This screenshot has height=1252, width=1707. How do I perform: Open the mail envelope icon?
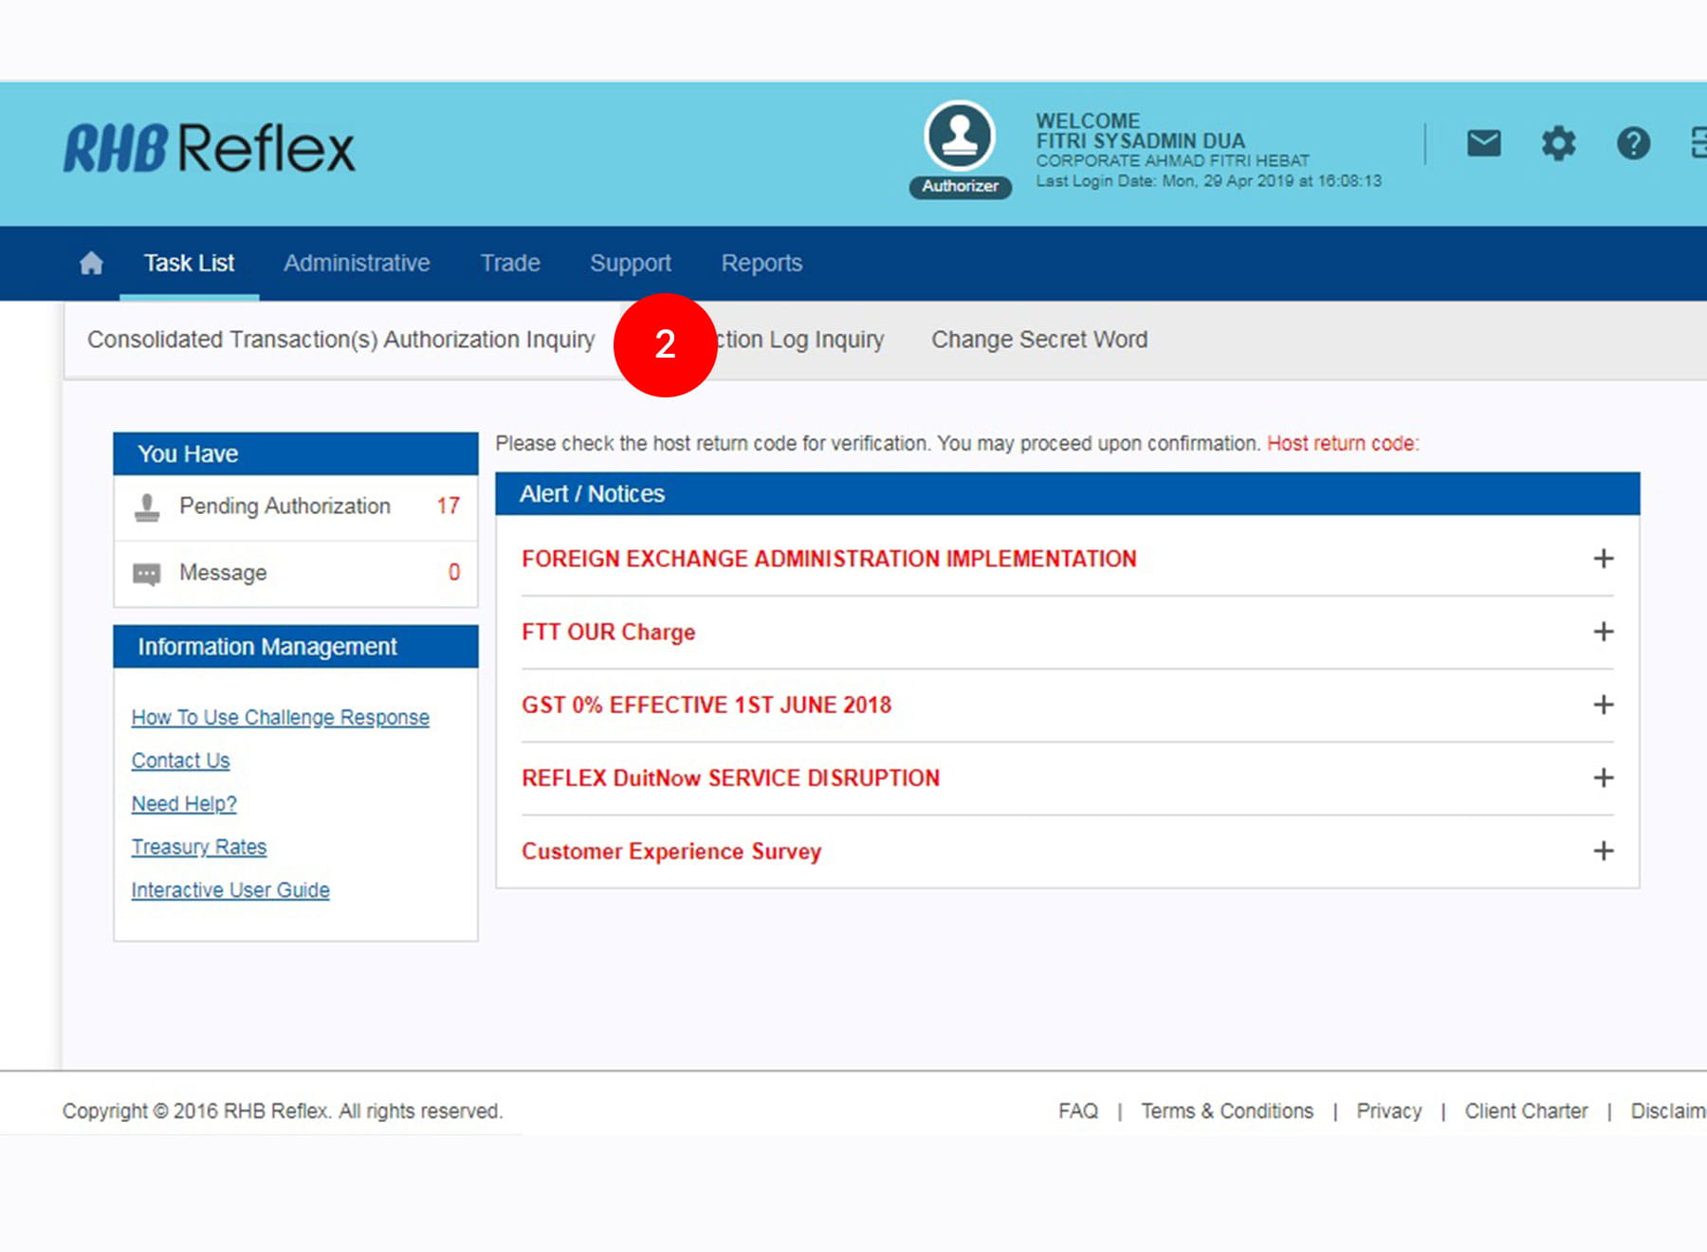click(1483, 143)
